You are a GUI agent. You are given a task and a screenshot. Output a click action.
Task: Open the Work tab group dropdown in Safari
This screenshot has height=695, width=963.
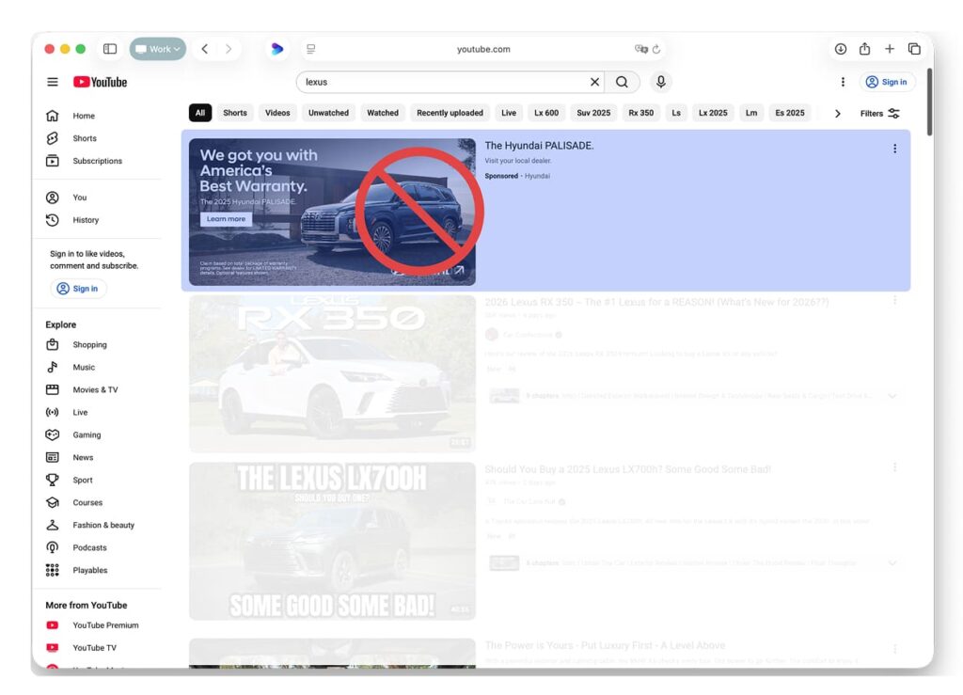coord(157,48)
